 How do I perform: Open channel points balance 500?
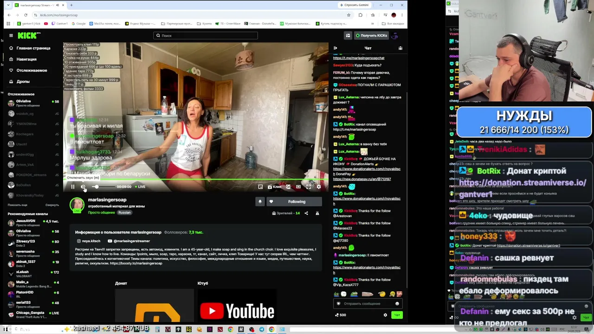pyautogui.click(x=341, y=315)
